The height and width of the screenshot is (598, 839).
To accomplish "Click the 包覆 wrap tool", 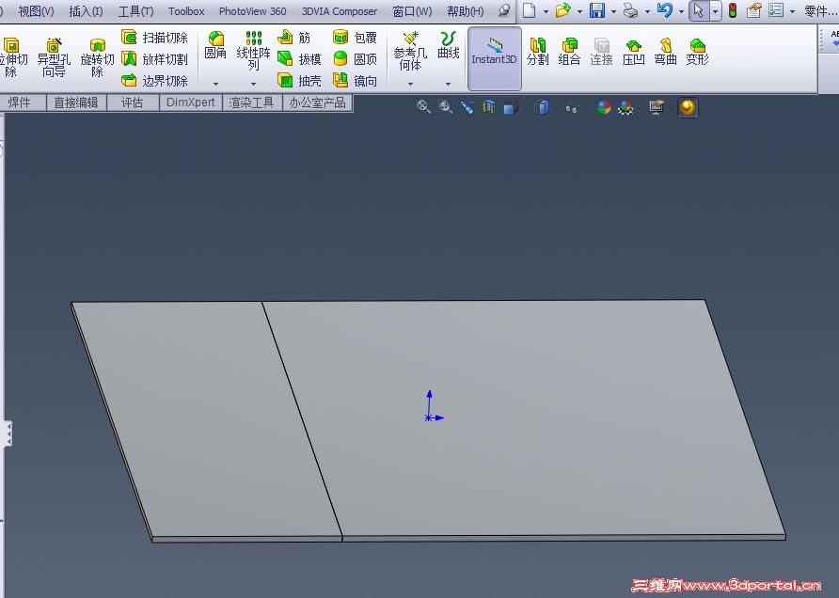I will tap(355, 38).
